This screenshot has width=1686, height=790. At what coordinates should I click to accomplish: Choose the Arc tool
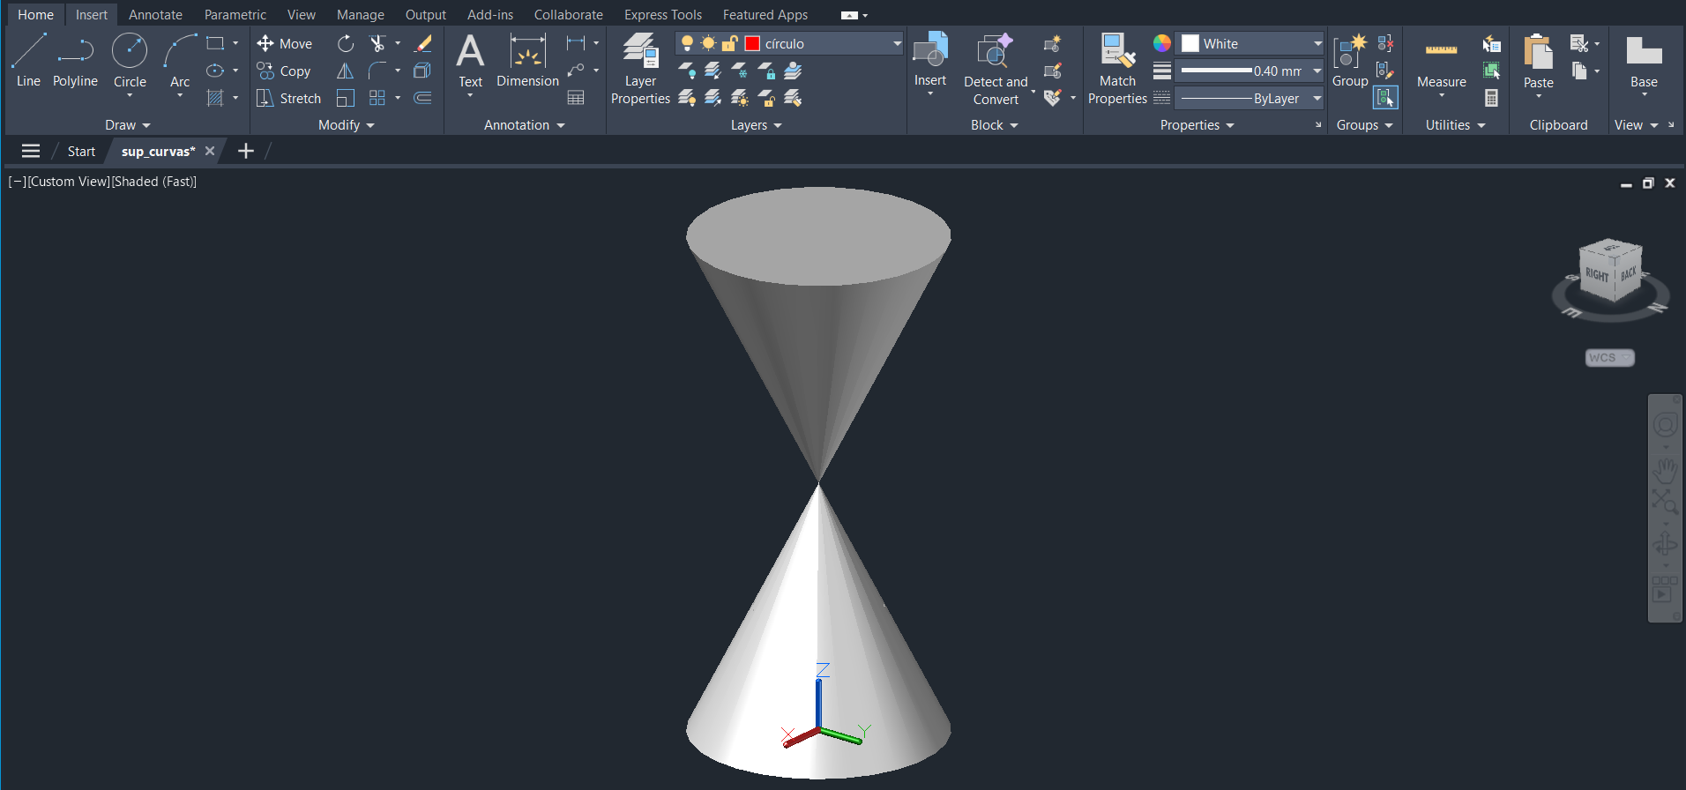click(180, 62)
